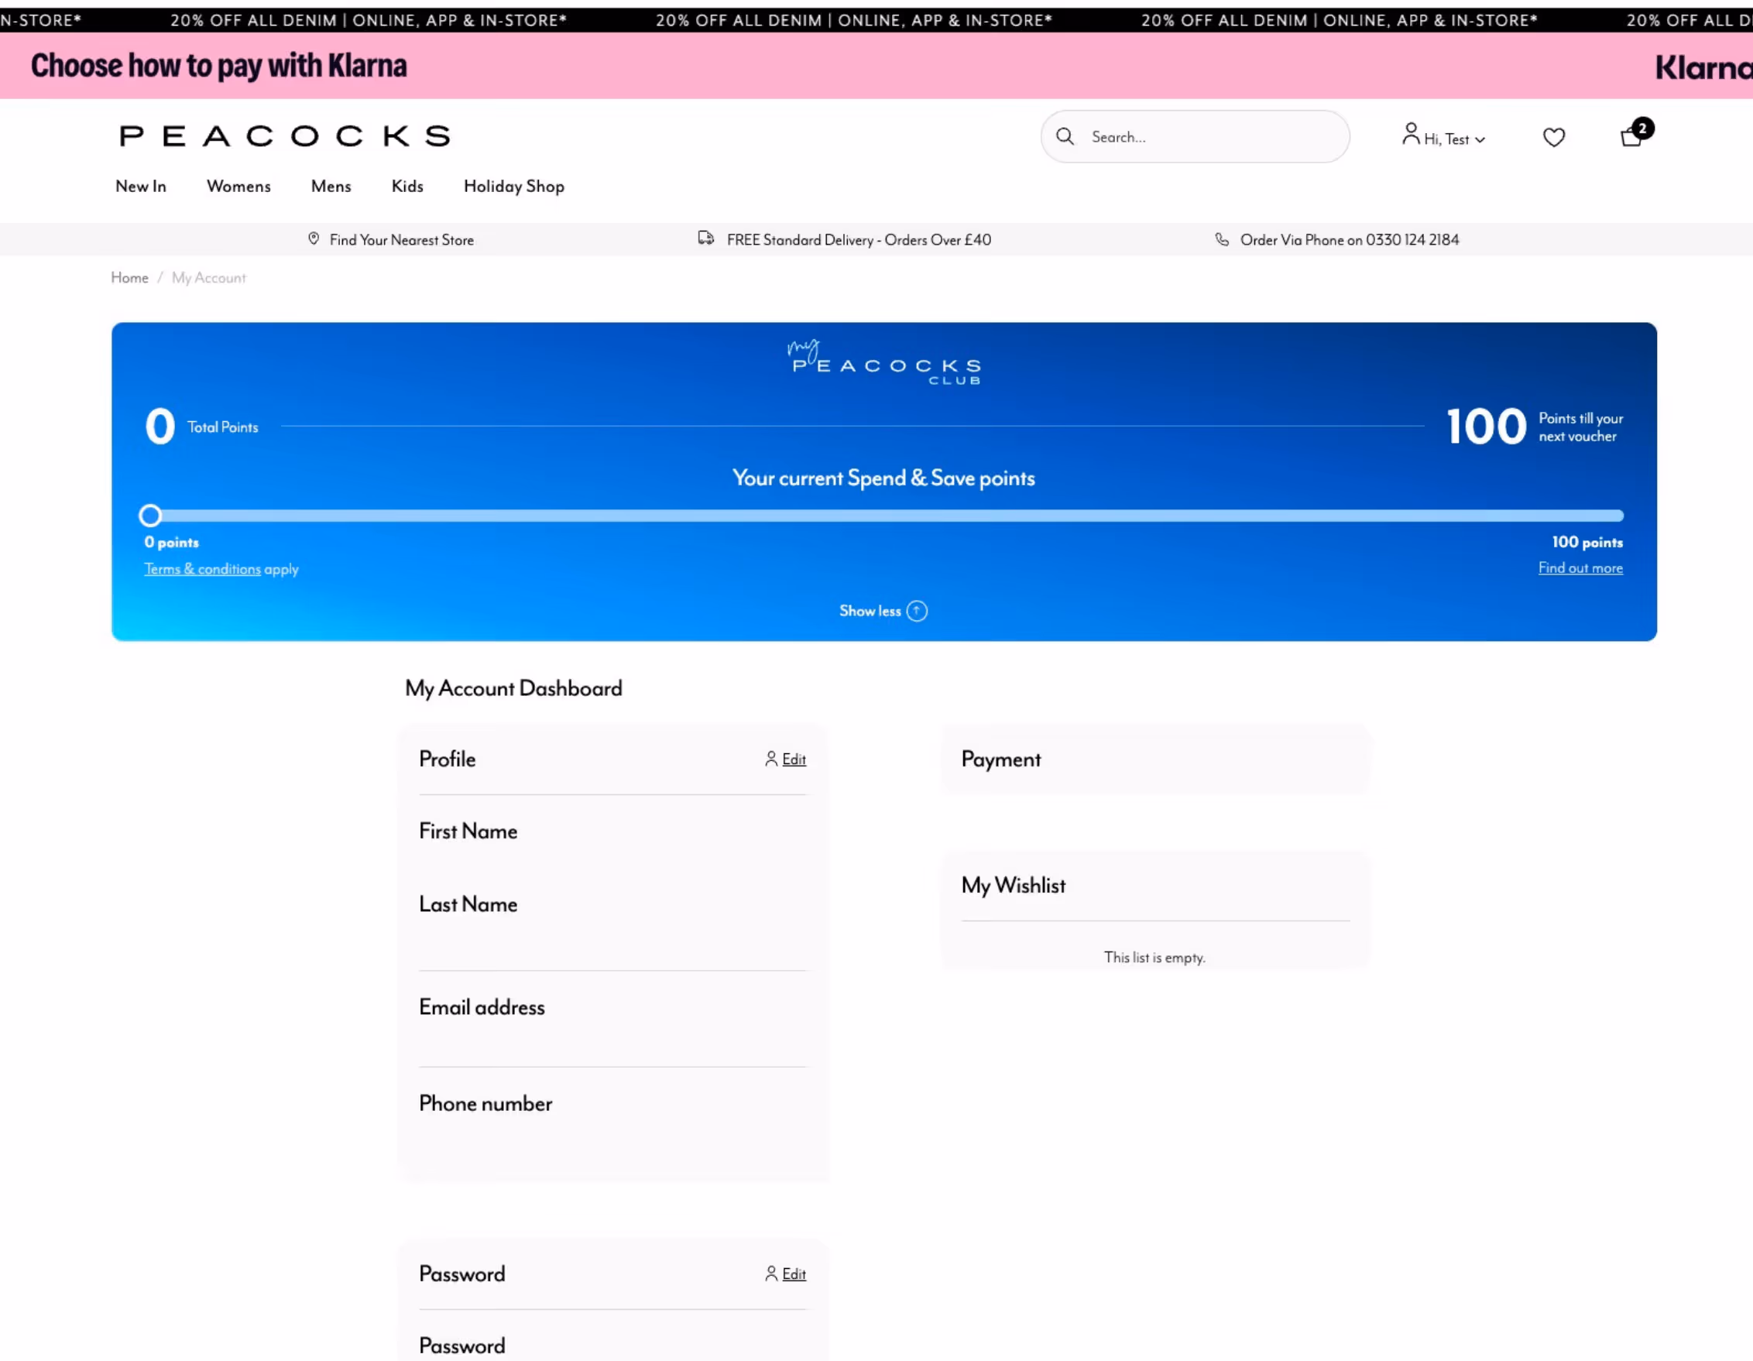Screen dimensions: 1753x1361
Task: Open the Terms & conditions link
Action: 202,569
